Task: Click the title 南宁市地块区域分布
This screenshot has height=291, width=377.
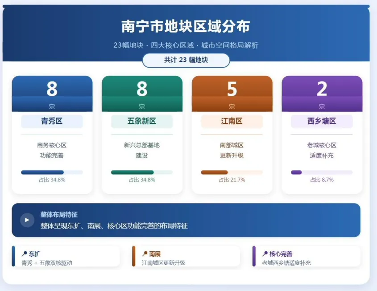Action: coord(186,26)
